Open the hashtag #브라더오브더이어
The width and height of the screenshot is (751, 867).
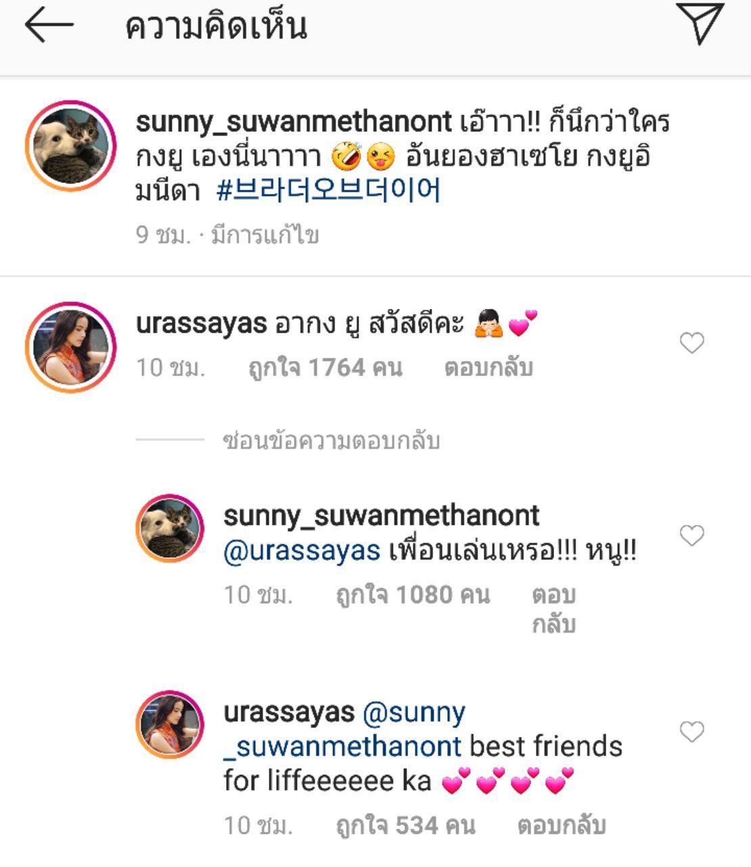(328, 191)
